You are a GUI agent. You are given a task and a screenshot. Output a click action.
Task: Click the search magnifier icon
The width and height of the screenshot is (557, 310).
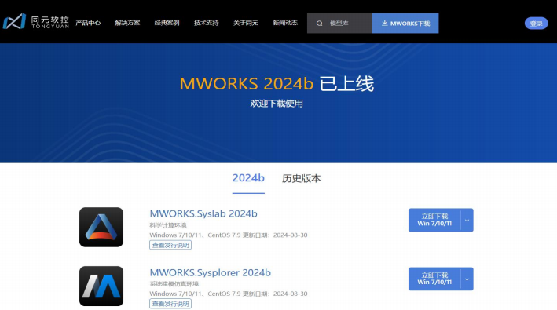(319, 24)
